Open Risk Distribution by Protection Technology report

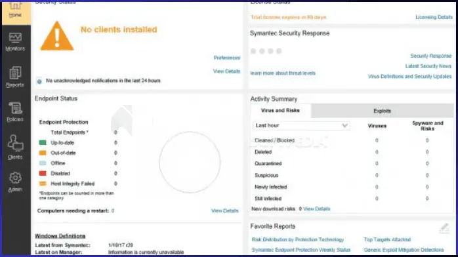point(298,239)
